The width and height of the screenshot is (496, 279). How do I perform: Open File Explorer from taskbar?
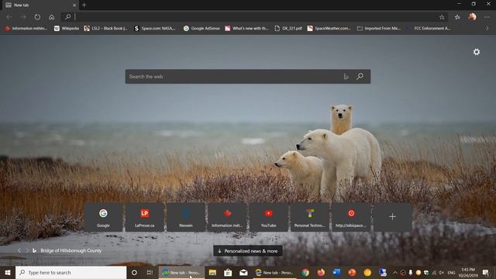[212, 273]
